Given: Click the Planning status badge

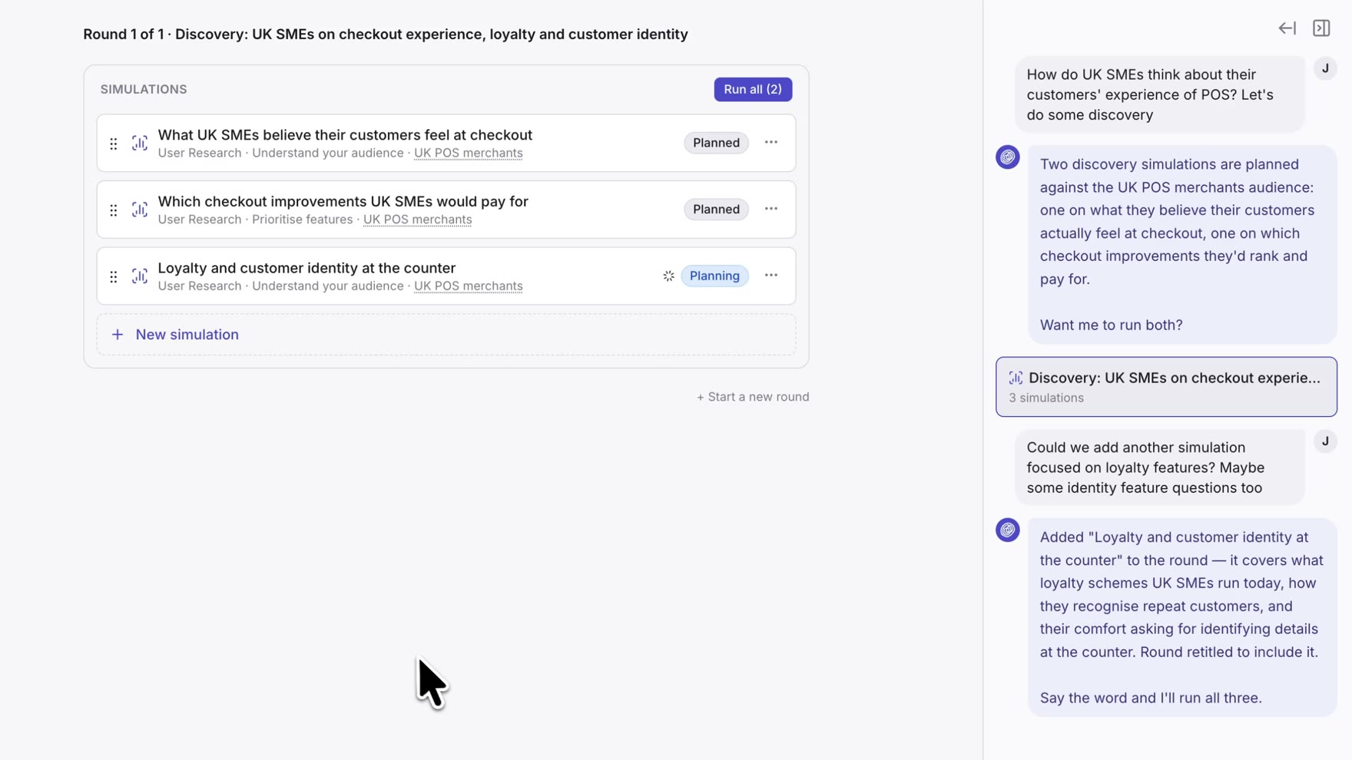Looking at the screenshot, I should [x=714, y=276].
